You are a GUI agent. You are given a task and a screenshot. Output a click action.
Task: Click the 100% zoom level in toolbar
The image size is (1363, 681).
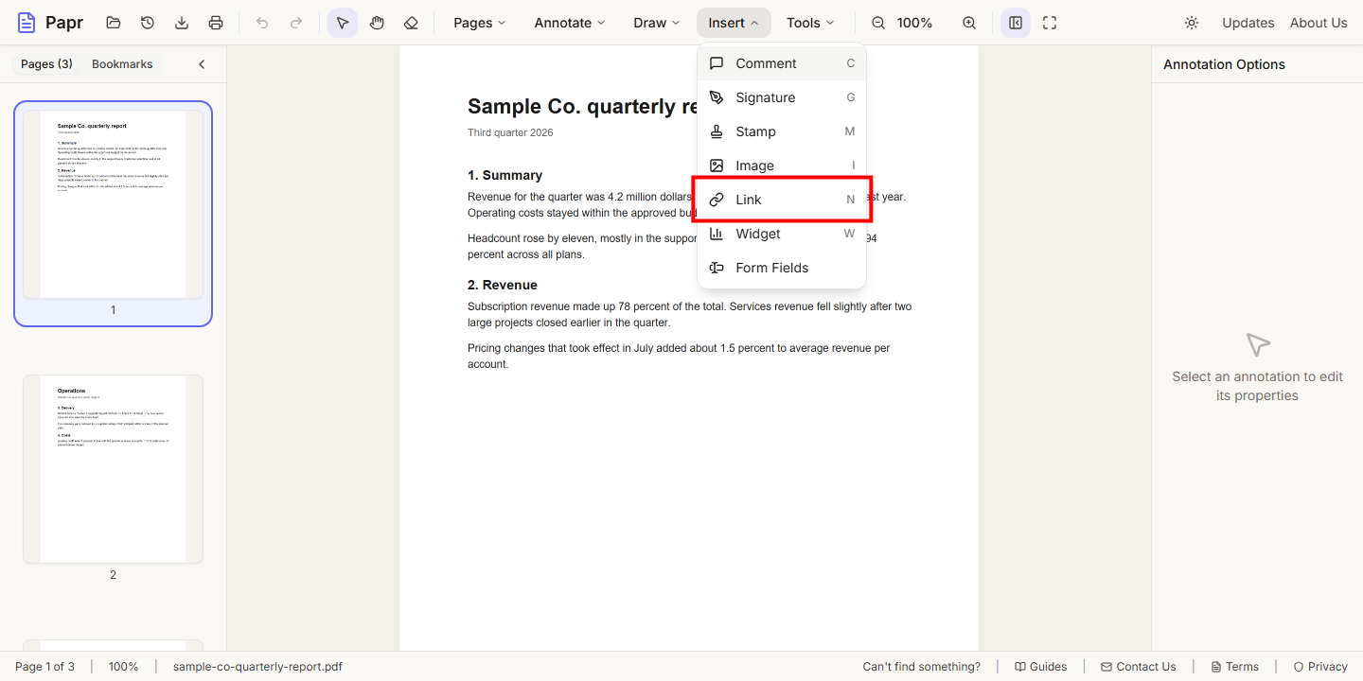[914, 23]
